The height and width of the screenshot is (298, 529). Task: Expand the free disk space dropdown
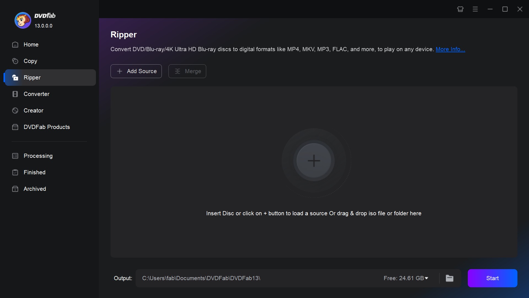(427, 278)
